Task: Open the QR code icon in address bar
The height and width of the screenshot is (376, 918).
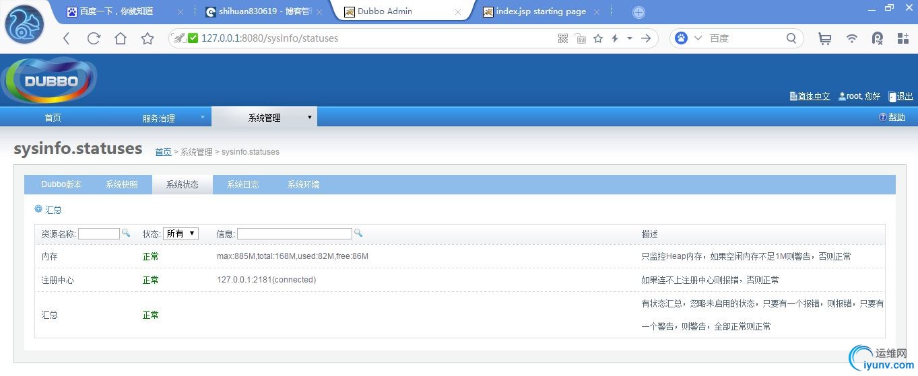Action: click(x=563, y=38)
